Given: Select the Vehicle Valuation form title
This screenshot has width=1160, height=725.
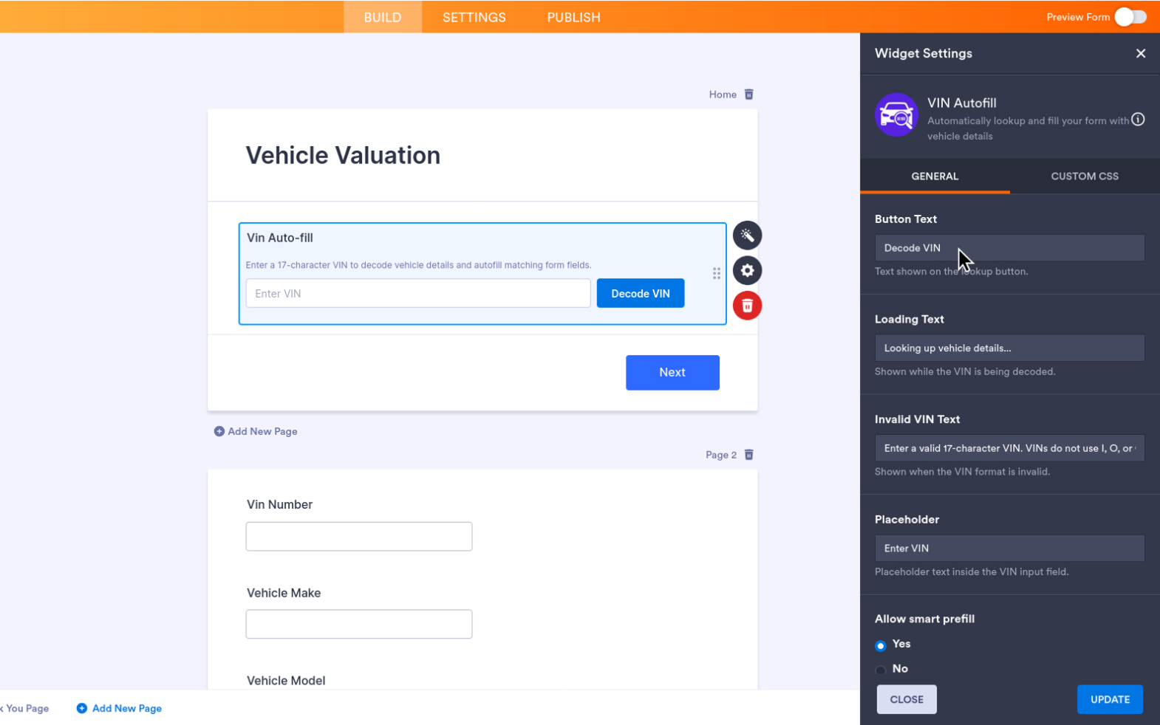Looking at the screenshot, I should coord(343,155).
